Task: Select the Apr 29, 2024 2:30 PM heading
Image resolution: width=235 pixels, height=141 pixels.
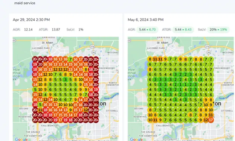Action: [x=31, y=20]
